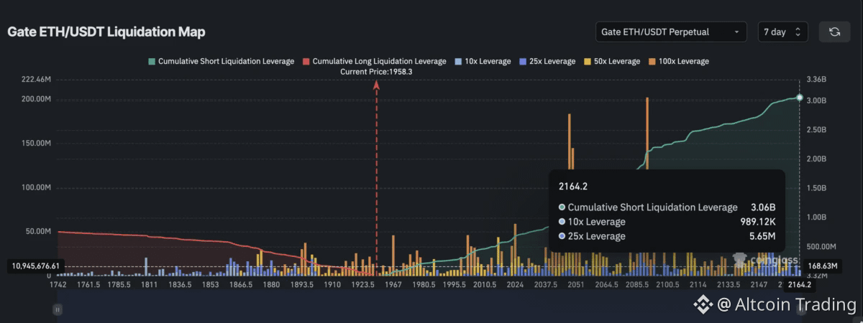Click the 989.12K value in the tooltip
Screen dimensions: 863x323
click(757, 222)
